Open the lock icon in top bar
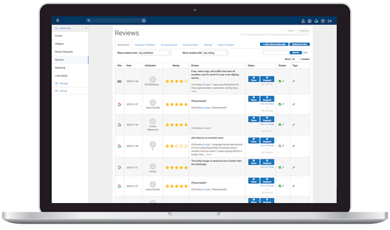The height and width of the screenshot is (230, 390). pos(303,21)
